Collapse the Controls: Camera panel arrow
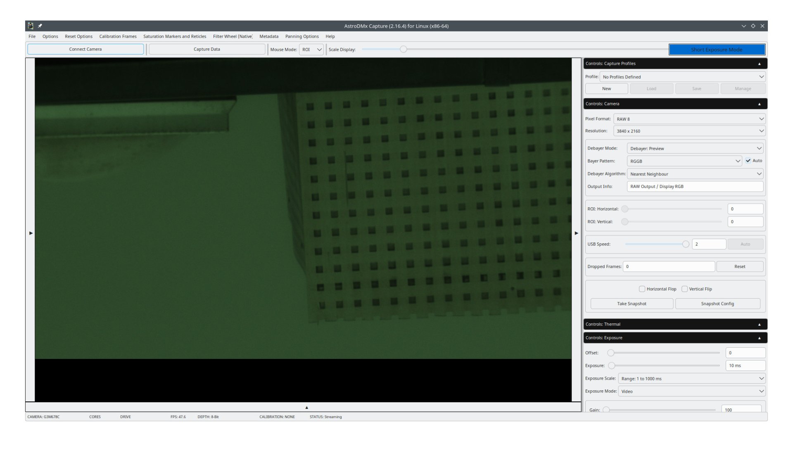 click(x=759, y=104)
